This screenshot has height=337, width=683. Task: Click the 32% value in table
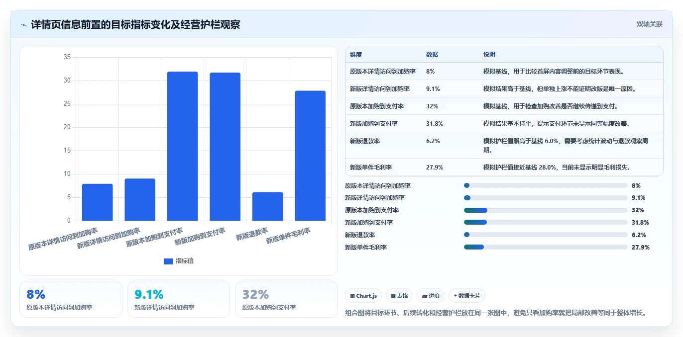[x=432, y=106]
